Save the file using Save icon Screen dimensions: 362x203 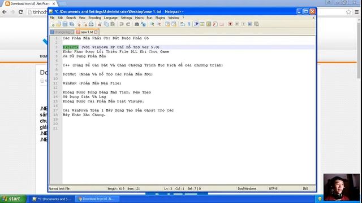tap(65, 24)
